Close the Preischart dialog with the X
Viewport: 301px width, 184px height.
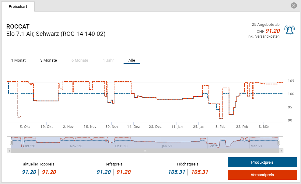(294, 5)
